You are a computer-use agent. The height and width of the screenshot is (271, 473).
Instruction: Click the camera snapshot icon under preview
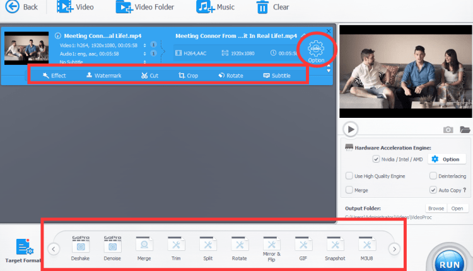click(x=448, y=129)
